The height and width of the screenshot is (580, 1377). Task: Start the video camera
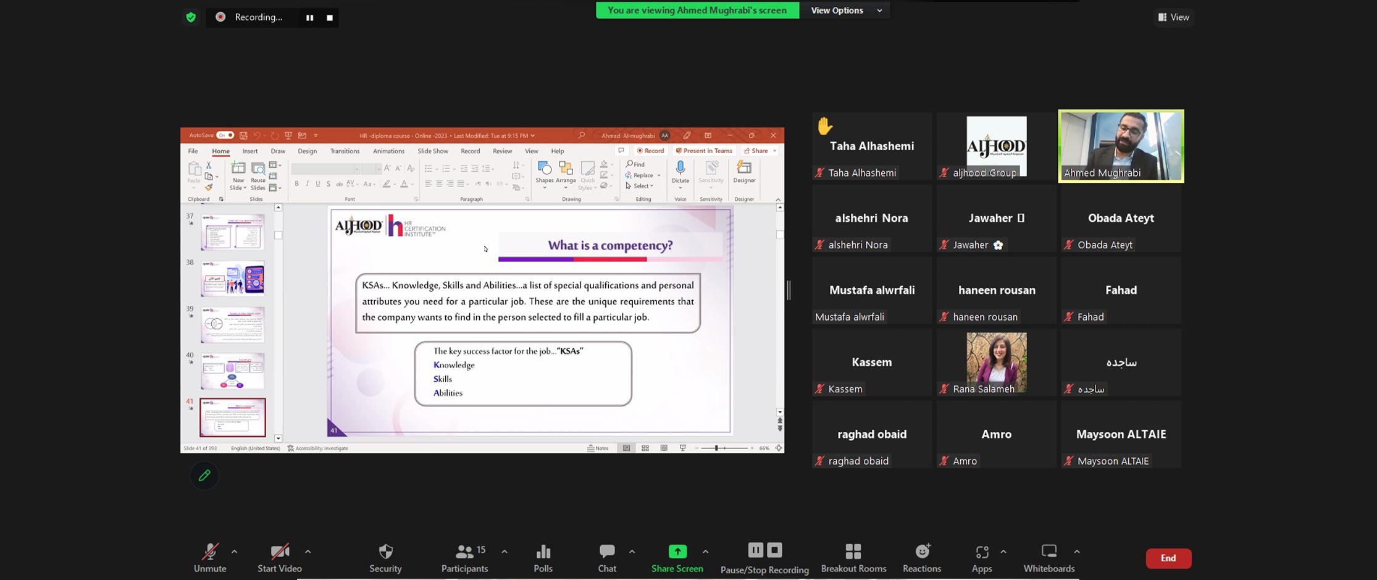279,552
